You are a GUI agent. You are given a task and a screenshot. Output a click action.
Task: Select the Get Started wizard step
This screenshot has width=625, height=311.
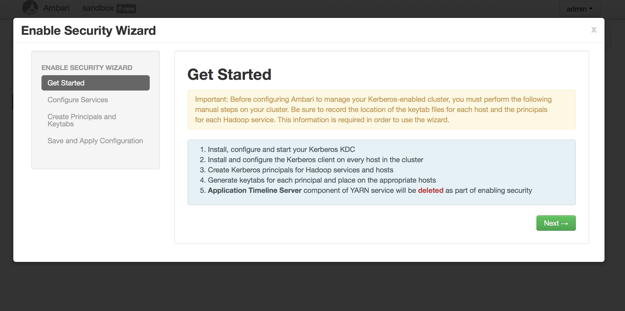(95, 83)
